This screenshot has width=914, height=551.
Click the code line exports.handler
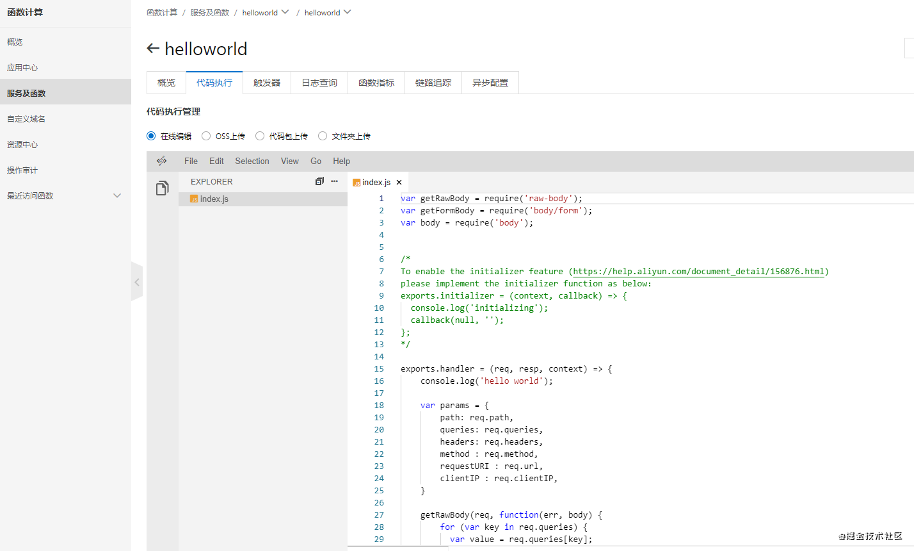point(506,369)
